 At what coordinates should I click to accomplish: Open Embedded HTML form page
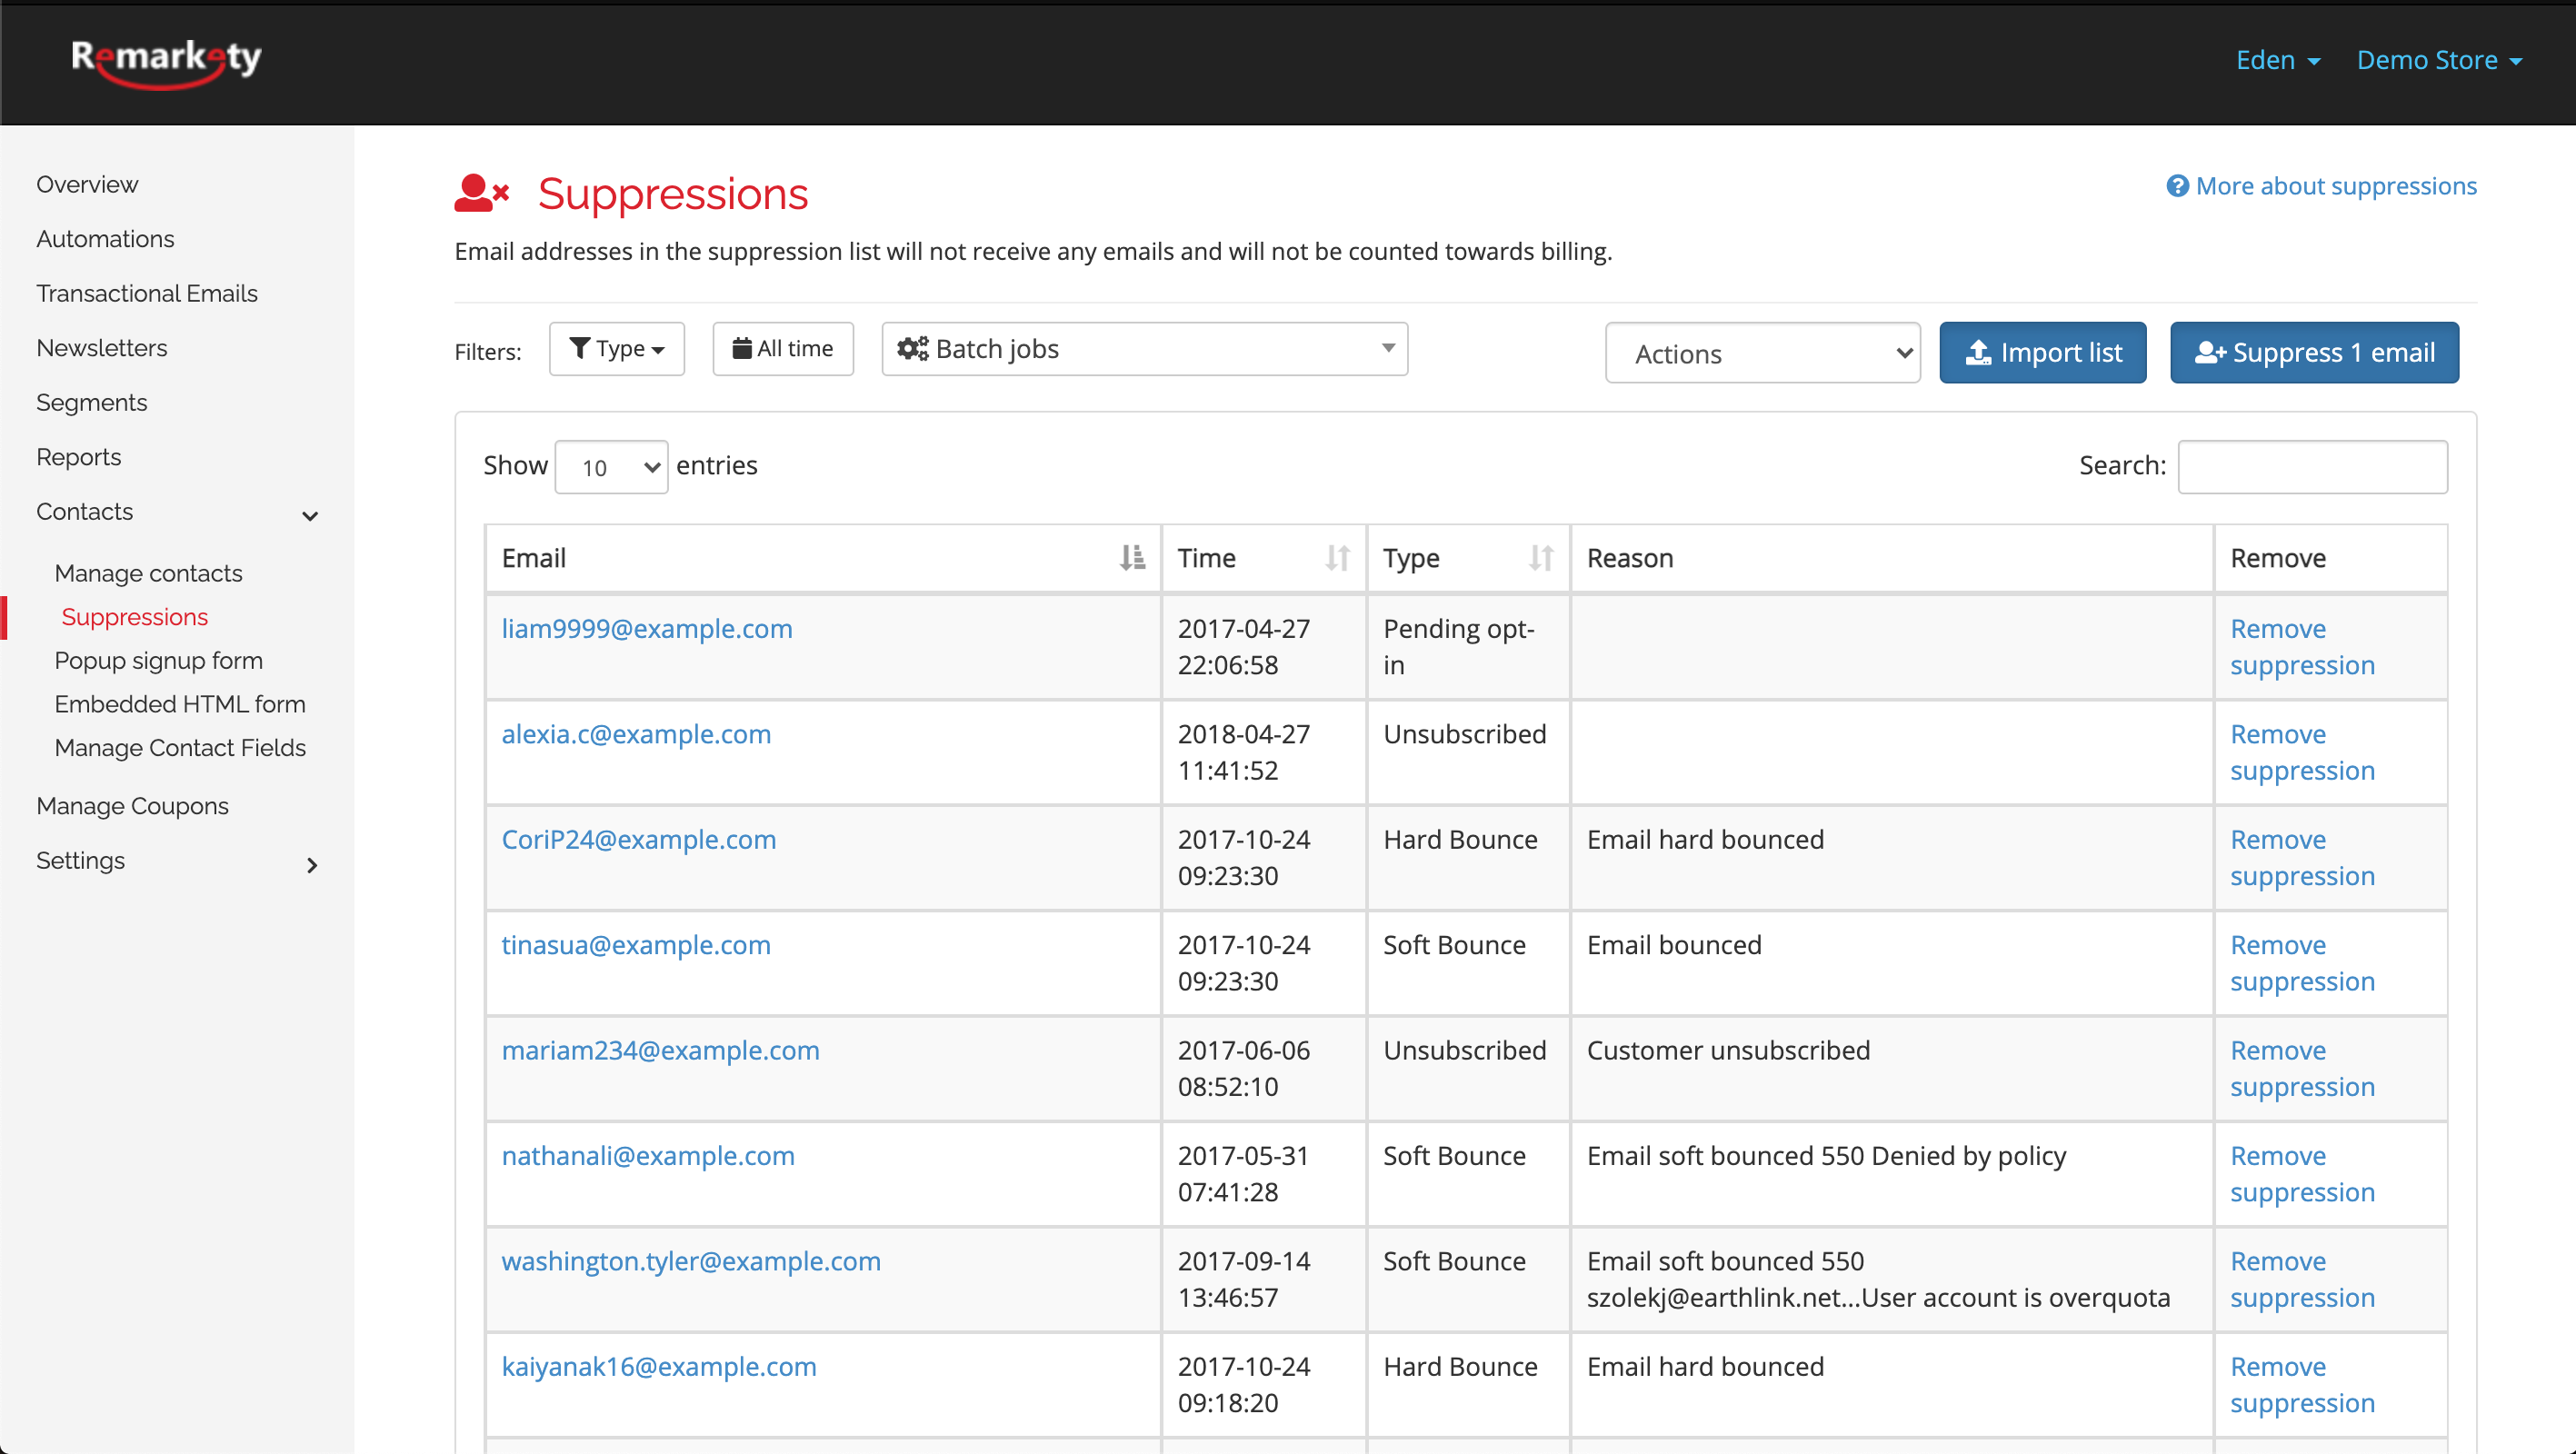click(x=180, y=704)
